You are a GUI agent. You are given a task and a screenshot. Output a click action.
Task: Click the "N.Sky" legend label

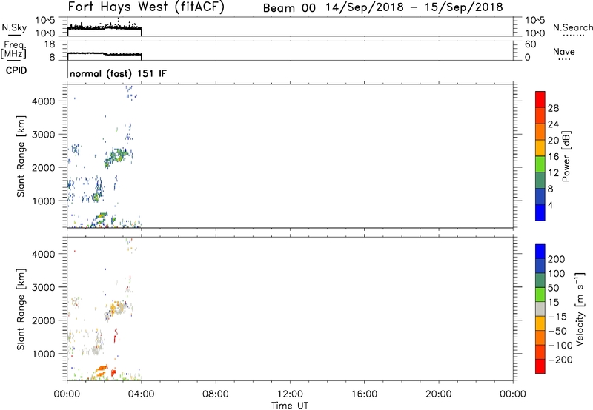[x=14, y=27]
